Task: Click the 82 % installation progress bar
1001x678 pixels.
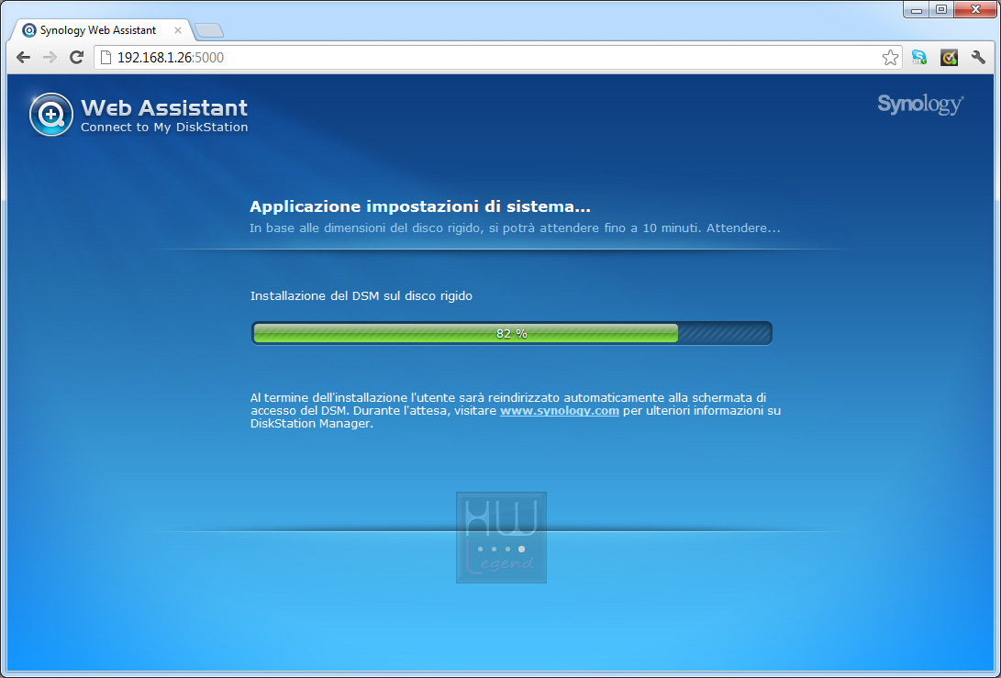Action: coord(512,333)
